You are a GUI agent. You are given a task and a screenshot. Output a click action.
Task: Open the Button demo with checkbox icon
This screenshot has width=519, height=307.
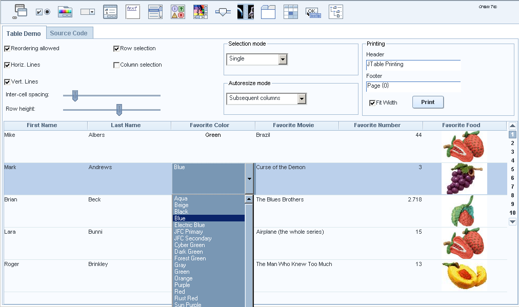pyautogui.click(x=43, y=11)
